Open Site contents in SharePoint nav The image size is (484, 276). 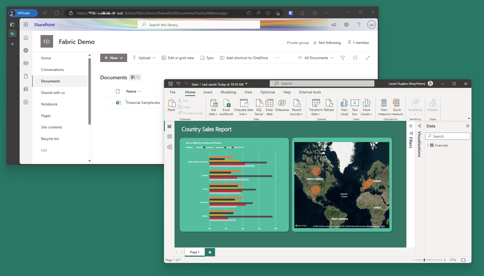pyautogui.click(x=52, y=127)
